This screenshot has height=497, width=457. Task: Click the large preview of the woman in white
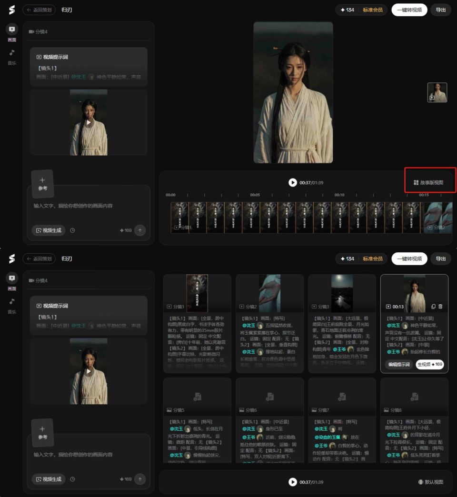pos(293,92)
